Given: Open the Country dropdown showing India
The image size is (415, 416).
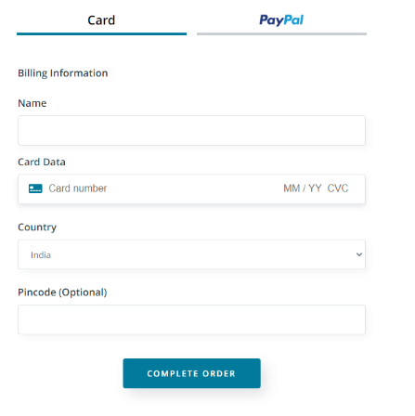Looking at the screenshot, I should click(191, 254).
